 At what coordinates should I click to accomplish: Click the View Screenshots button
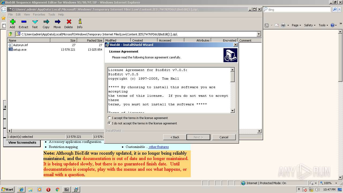22,143
